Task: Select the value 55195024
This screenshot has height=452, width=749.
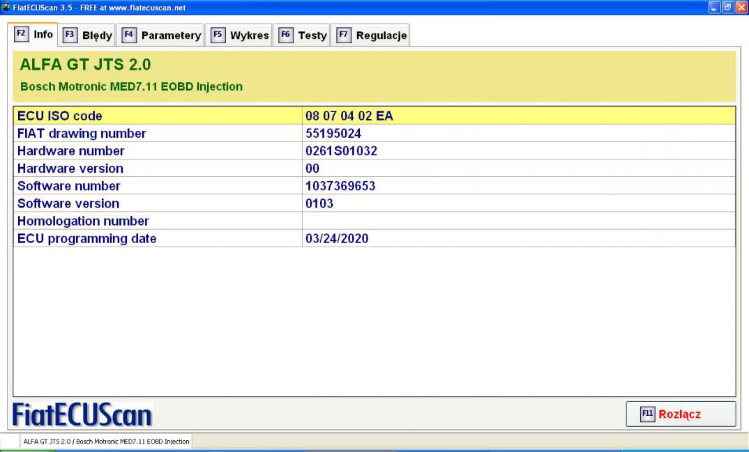Action: pos(333,134)
